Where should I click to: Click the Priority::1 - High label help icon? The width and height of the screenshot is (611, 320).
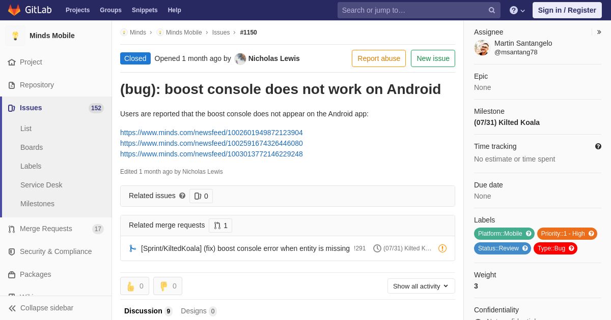591,234
